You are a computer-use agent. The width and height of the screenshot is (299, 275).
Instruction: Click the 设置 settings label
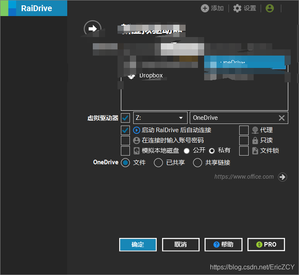[250, 8]
